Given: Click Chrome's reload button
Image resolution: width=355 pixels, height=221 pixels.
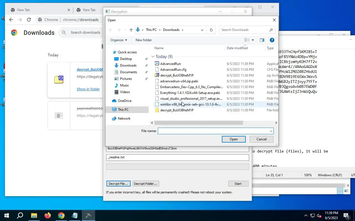Looking at the screenshot, I should (x=29, y=20).
